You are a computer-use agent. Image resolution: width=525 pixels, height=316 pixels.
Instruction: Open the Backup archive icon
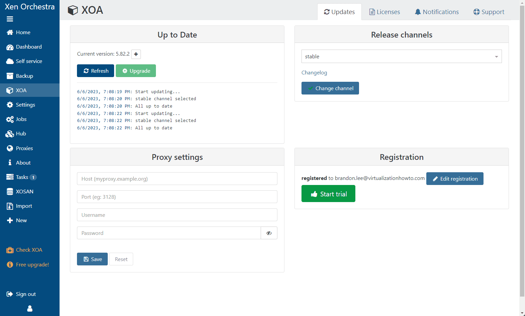10,76
